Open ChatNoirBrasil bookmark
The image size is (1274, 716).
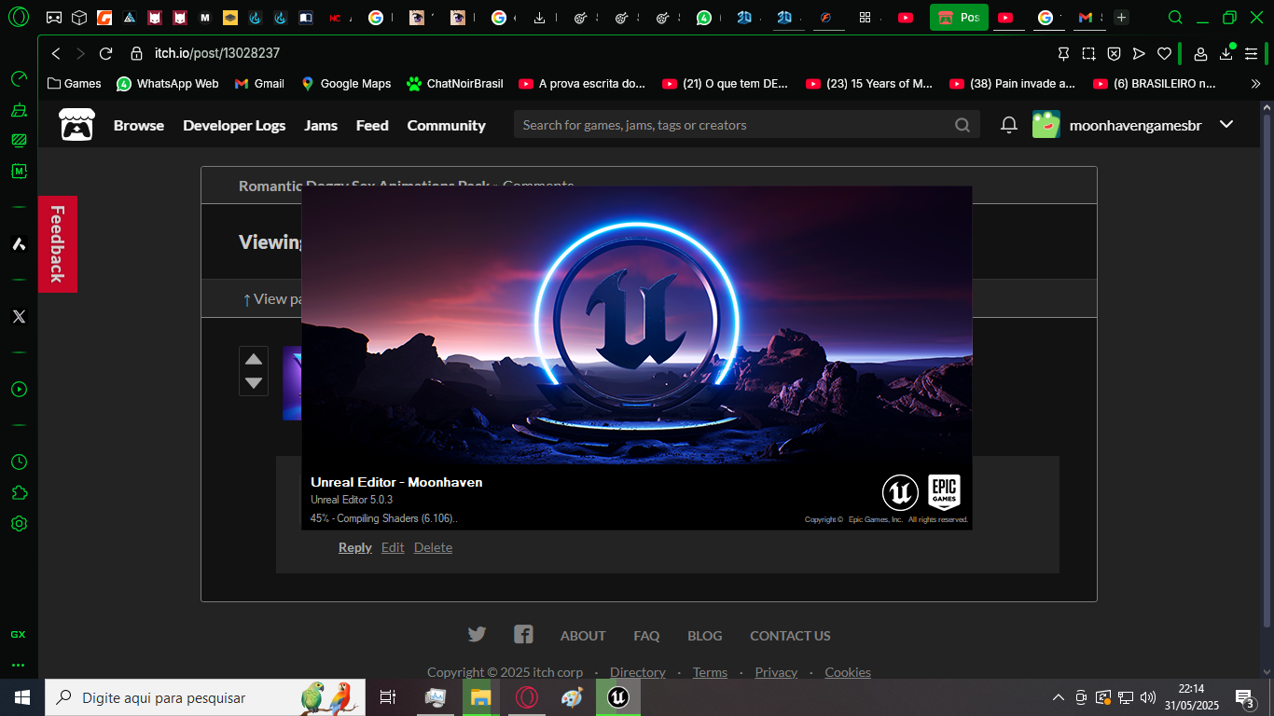[x=455, y=84]
